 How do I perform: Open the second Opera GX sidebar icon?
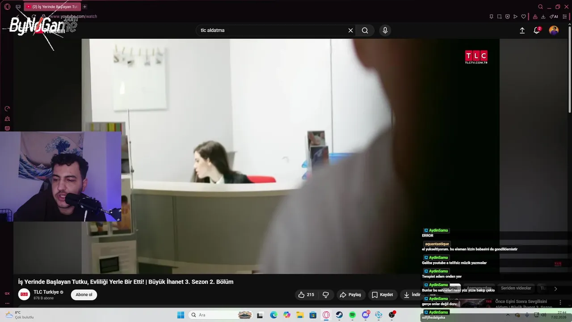point(7,119)
